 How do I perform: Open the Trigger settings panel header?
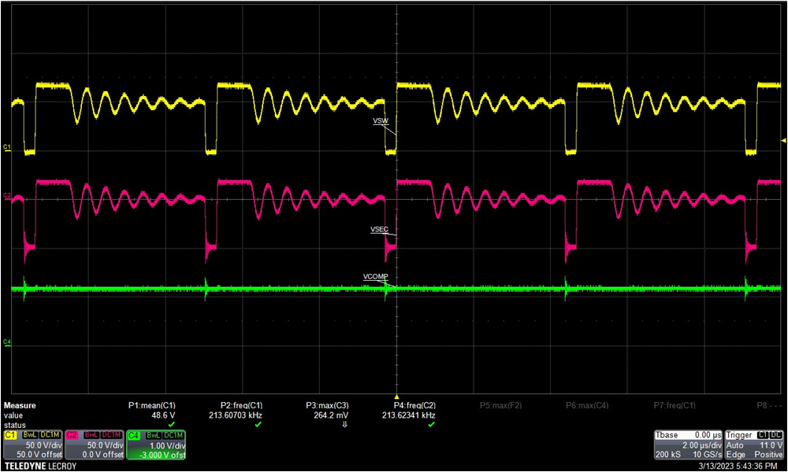[x=739, y=435]
